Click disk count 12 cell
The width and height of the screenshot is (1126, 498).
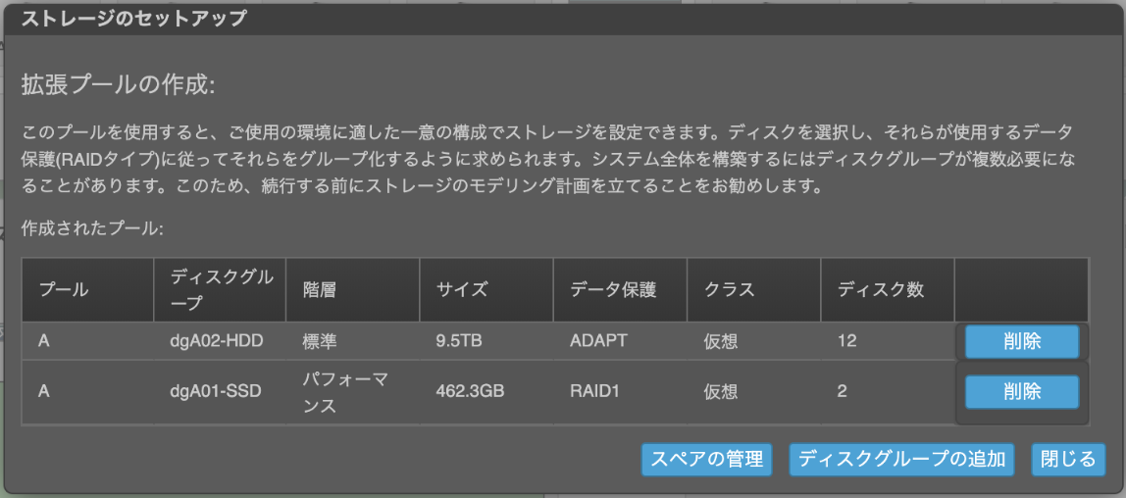(887, 341)
